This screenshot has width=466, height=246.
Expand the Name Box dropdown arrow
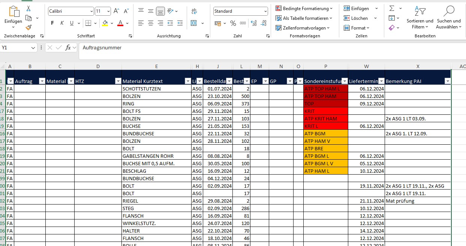pos(34,48)
